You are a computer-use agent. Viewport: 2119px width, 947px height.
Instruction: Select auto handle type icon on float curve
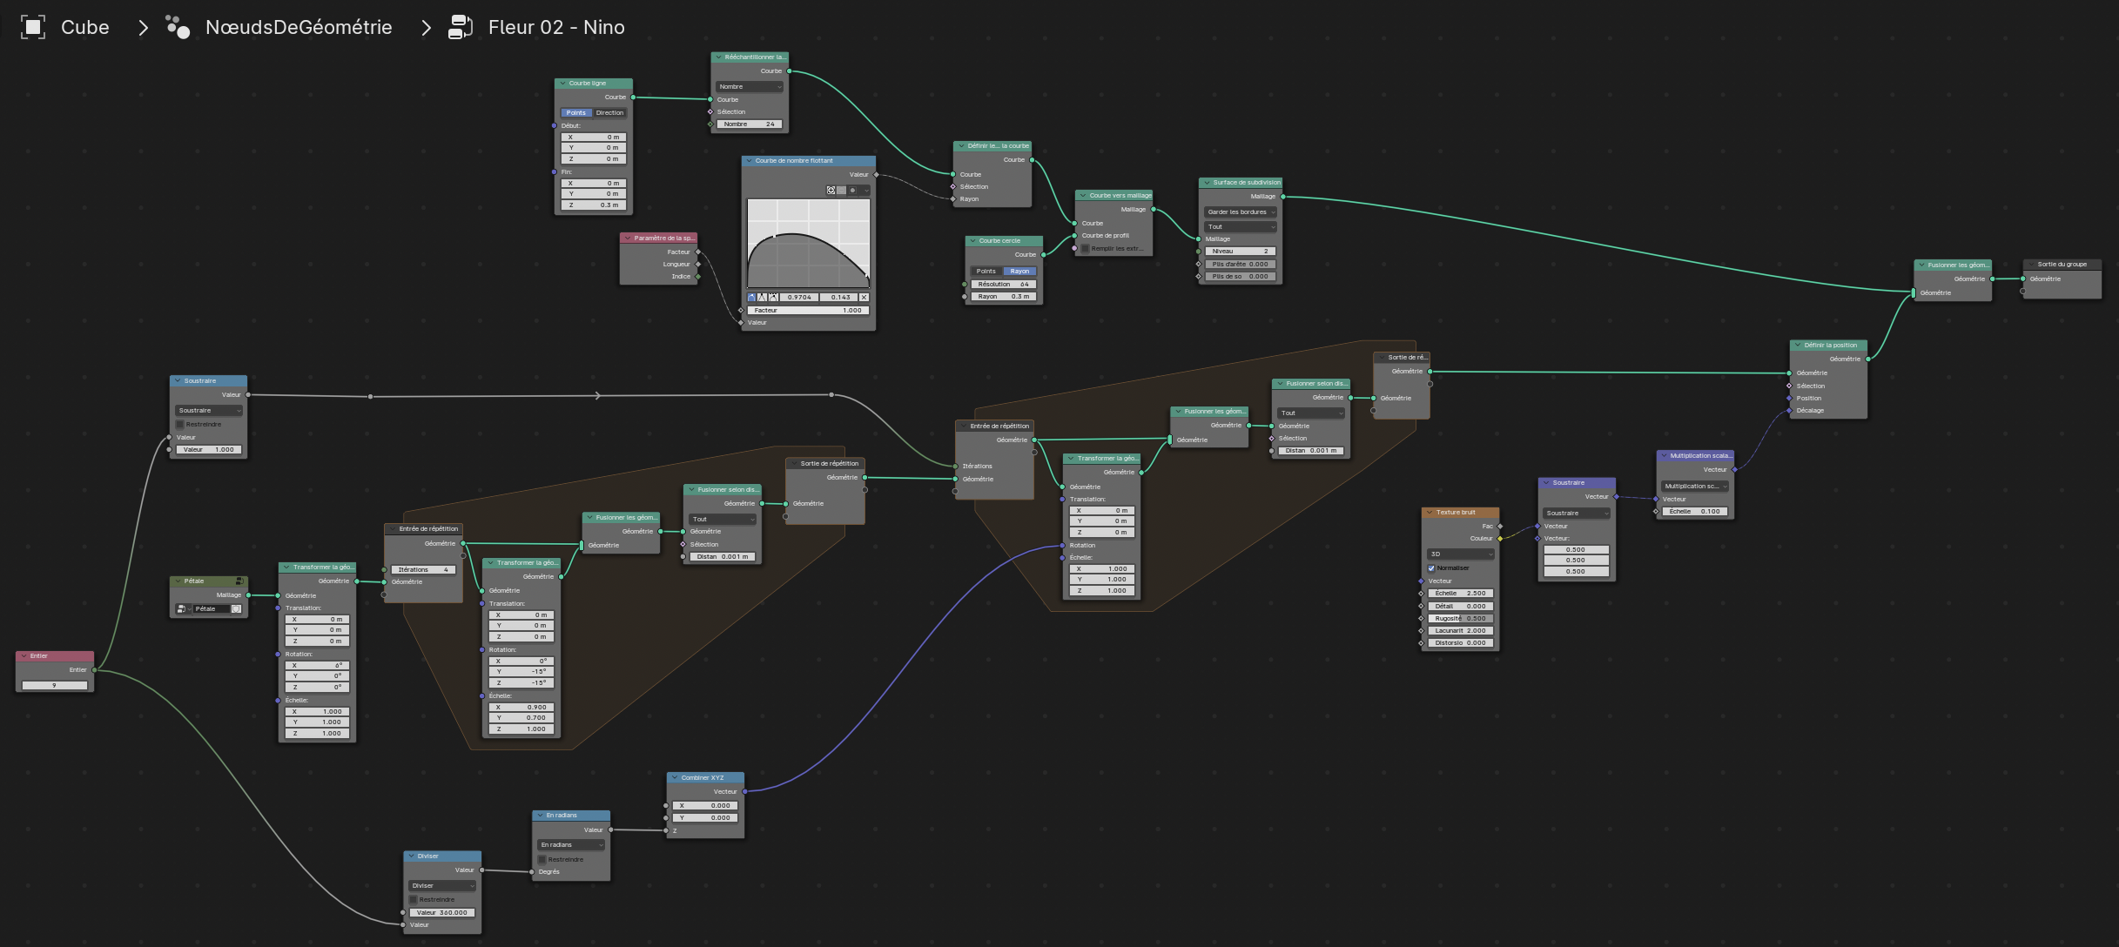751,298
